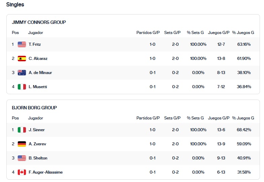Viewport: 264px width, 182px height.
Task: Click the USA flag next to T. Fritz
Action: click(x=22, y=44)
